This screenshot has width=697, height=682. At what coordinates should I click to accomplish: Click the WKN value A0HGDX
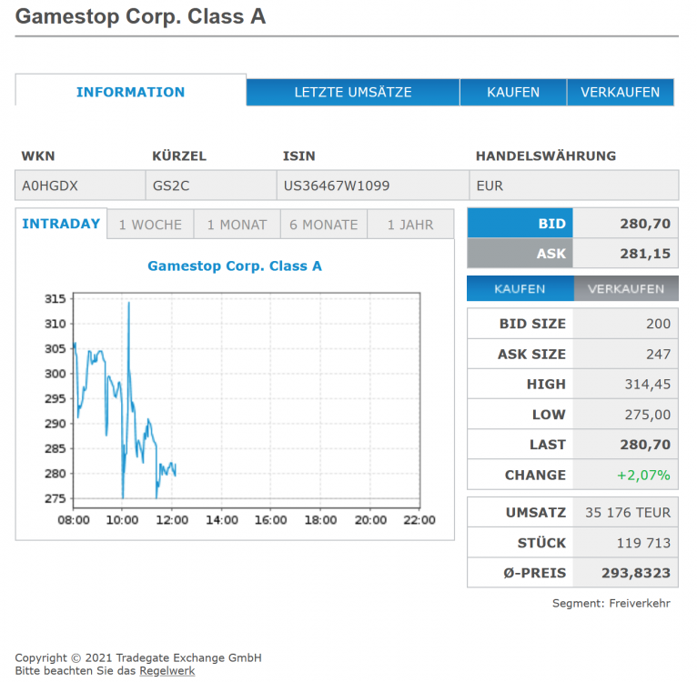[50, 186]
